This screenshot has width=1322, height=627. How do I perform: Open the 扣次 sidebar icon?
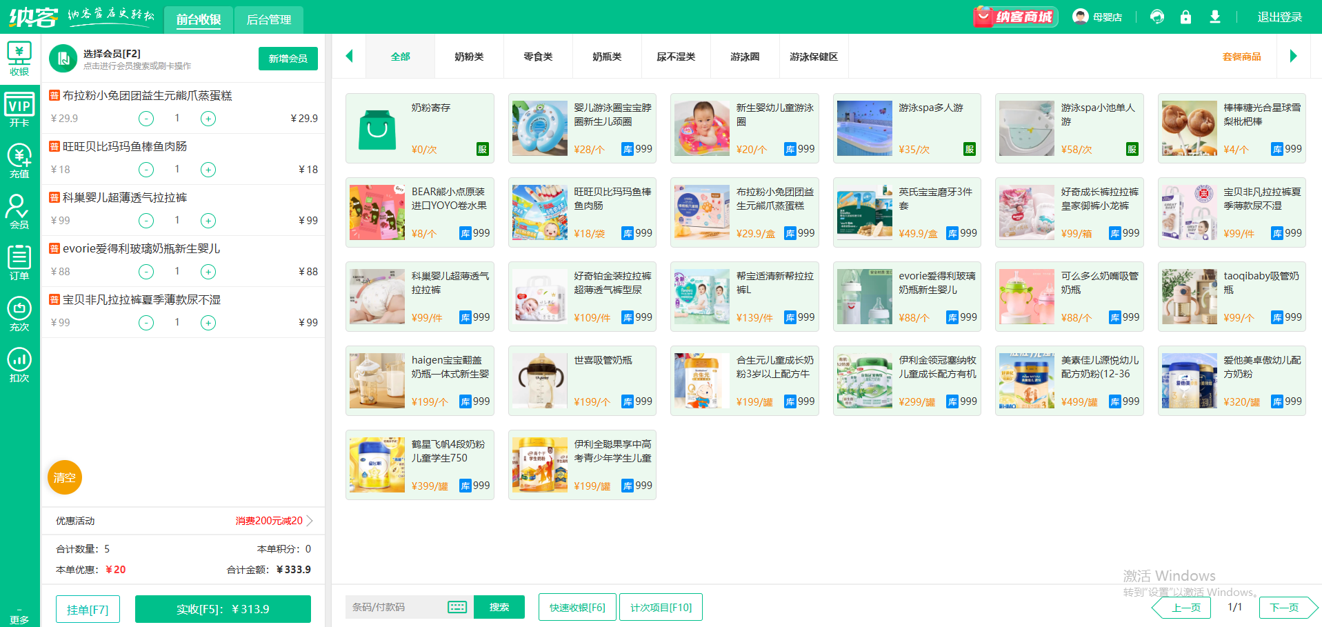click(19, 365)
